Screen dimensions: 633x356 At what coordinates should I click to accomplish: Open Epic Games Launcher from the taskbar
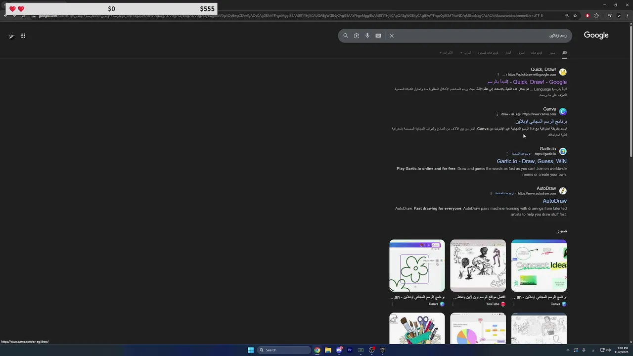pos(382,350)
